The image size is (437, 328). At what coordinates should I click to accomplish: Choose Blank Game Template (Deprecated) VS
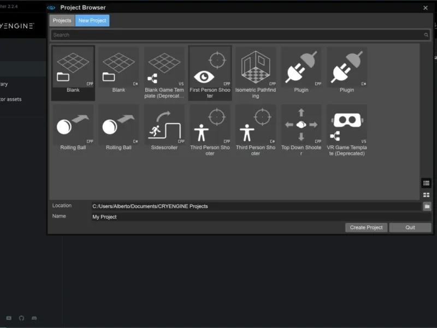[164, 73]
